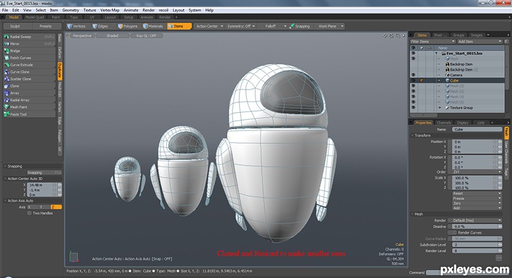Click the Camera item icon in the list
Image resolution: width=512 pixels, height=278 pixels.
click(447, 75)
